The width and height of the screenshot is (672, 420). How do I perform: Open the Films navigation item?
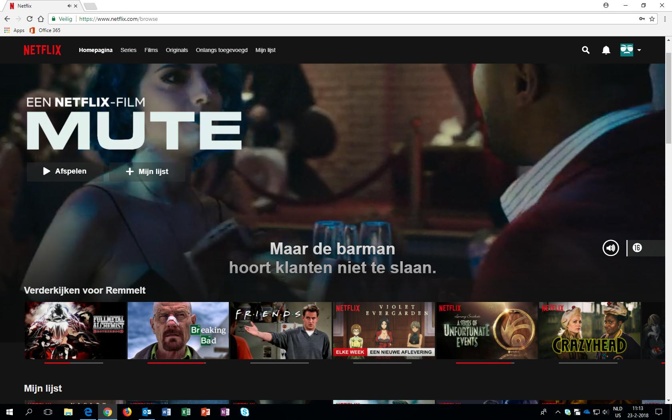click(x=151, y=50)
